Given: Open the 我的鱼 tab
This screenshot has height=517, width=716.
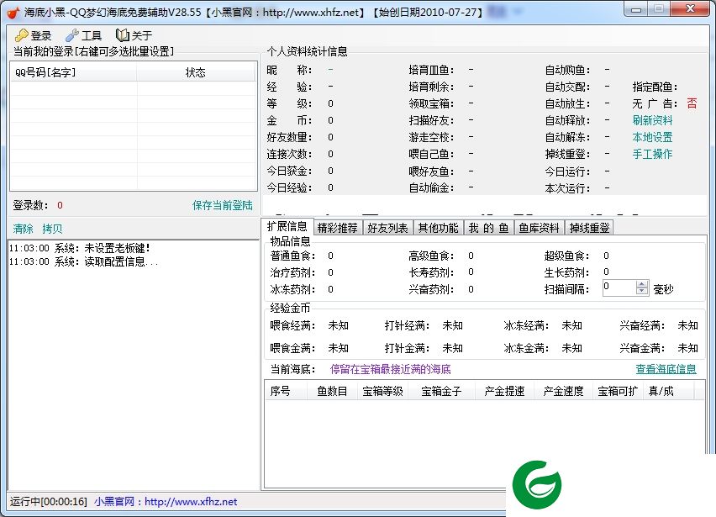Looking at the screenshot, I should [488, 228].
